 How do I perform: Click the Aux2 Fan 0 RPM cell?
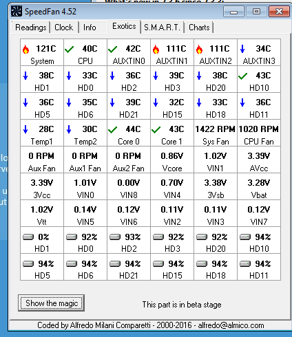129,160
